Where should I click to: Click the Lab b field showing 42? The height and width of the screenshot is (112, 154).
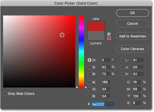click(138, 74)
